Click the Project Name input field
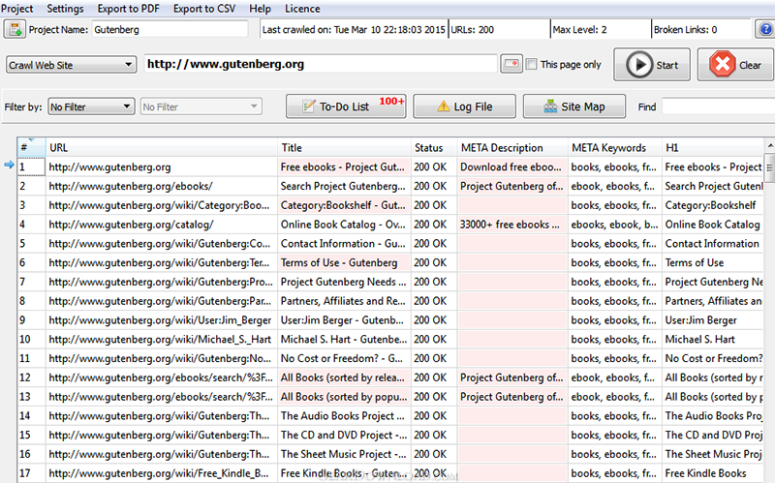The height and width of the screenshot is (483, 775). 170,29
